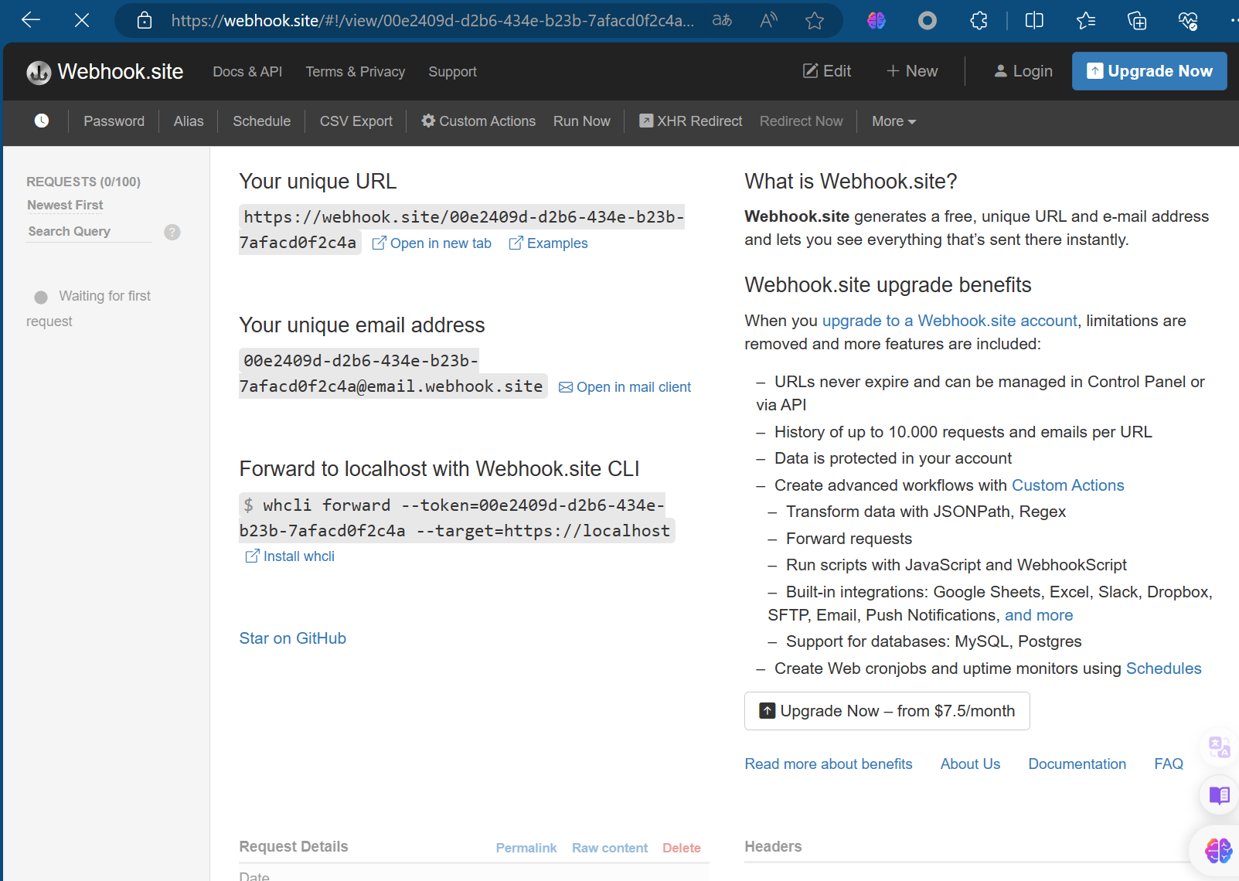The image size is (1239, 881).
Task: Open Custom Actions settings
Action: tap(478, 121)
